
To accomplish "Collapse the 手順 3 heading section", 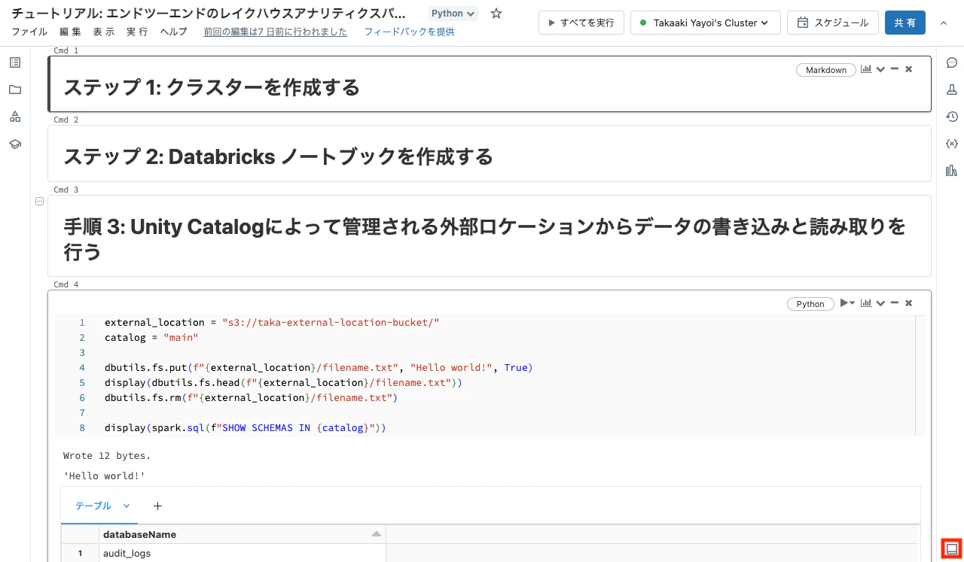I will (x=40, y=201).
